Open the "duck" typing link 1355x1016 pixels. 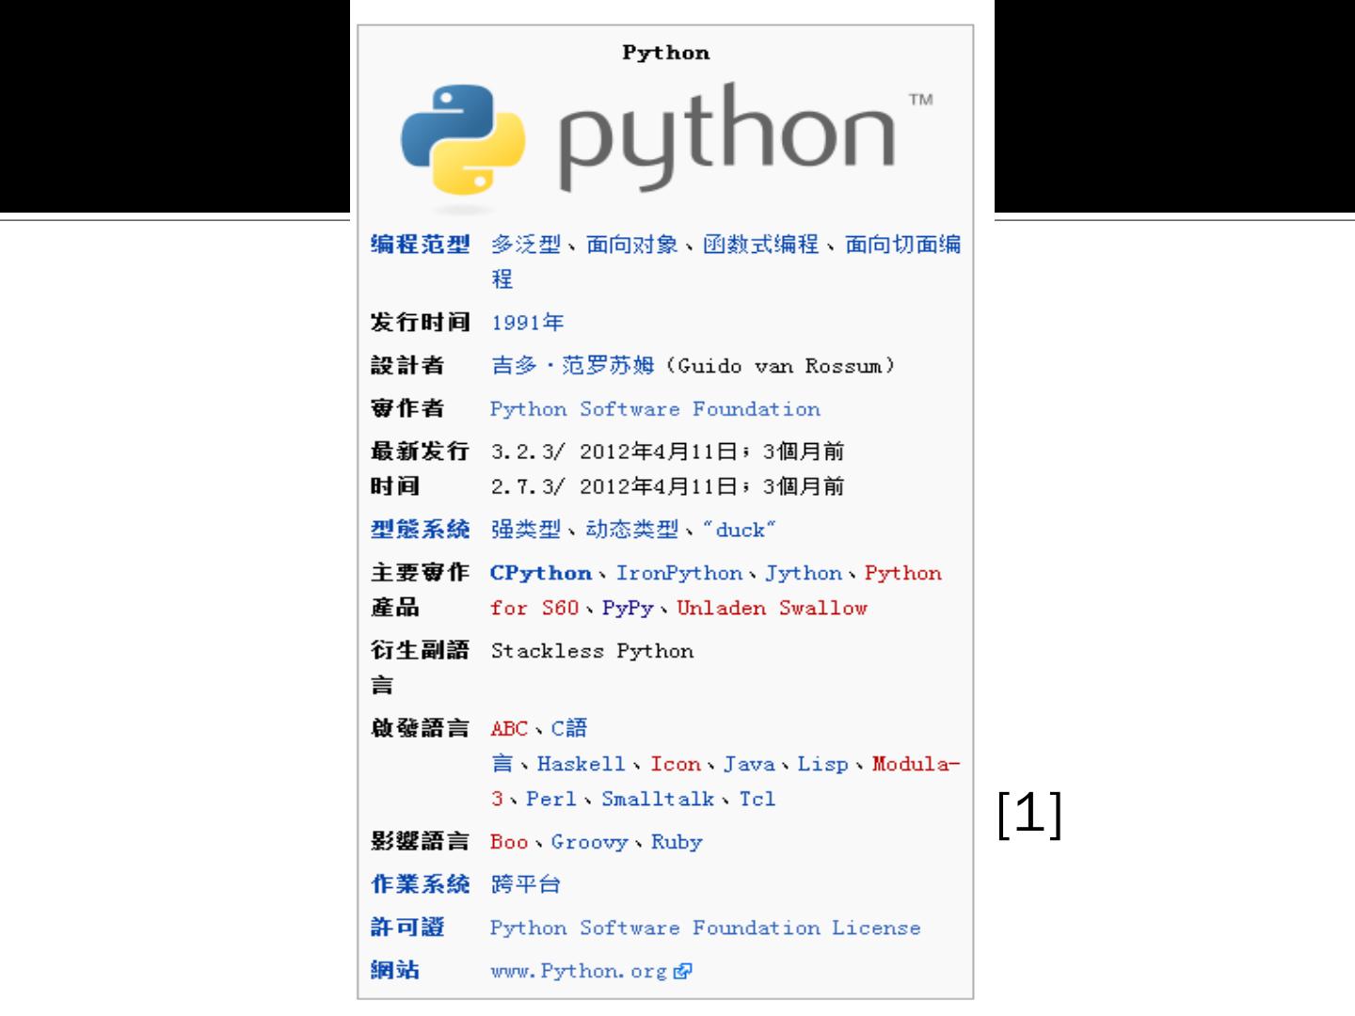741,530
